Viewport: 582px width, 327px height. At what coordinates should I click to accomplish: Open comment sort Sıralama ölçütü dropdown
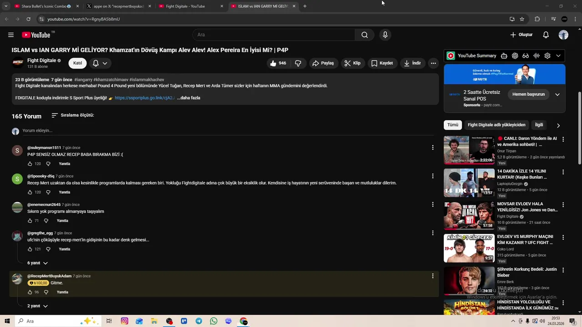click(73, 115)
